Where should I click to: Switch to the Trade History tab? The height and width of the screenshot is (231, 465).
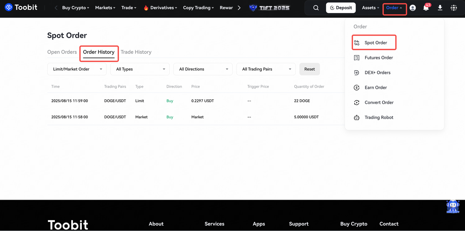[x=136, y=52]
